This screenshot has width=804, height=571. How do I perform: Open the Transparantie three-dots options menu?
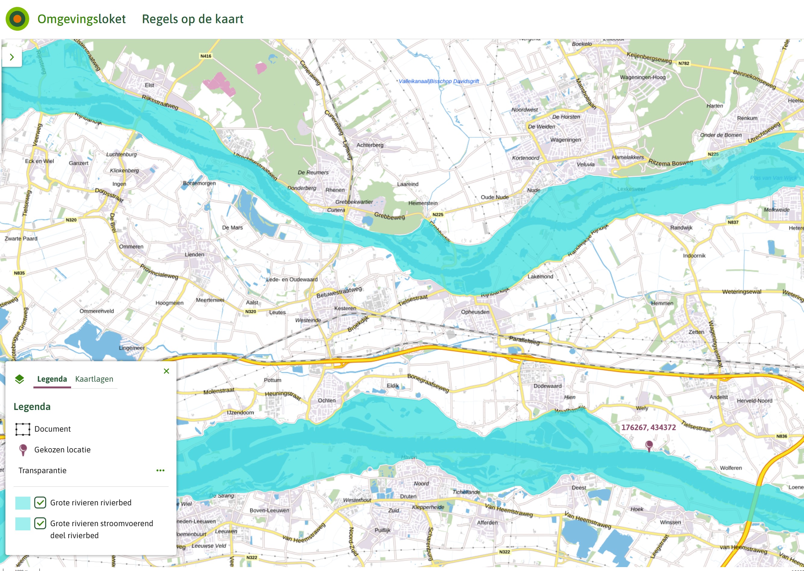point(160,470)
